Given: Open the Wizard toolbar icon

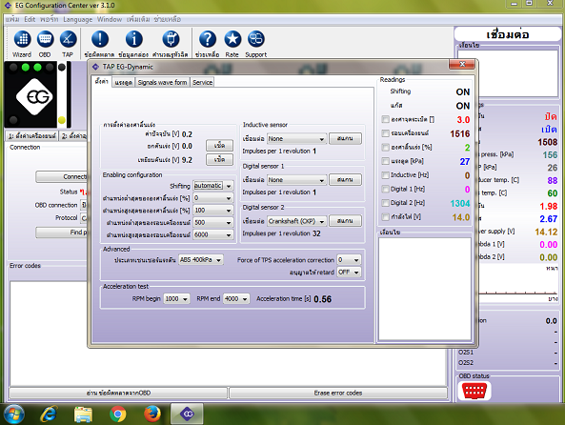Looking at the screenshot, I should [x=22, y=39].
